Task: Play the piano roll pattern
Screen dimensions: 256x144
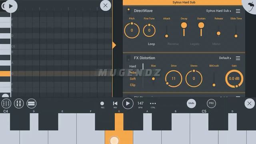Action: tap(11, 6)
